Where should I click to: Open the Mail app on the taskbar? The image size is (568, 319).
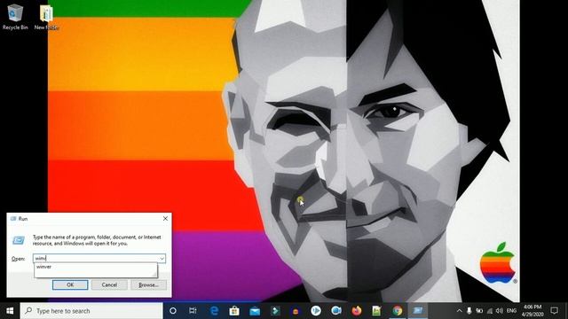[x=255, y=311]
